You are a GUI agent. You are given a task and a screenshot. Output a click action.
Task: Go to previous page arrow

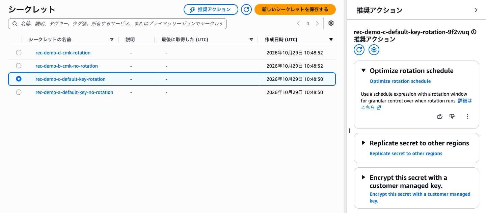point(298,23)
